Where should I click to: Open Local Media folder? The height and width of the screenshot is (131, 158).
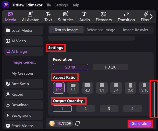[24, 30]
